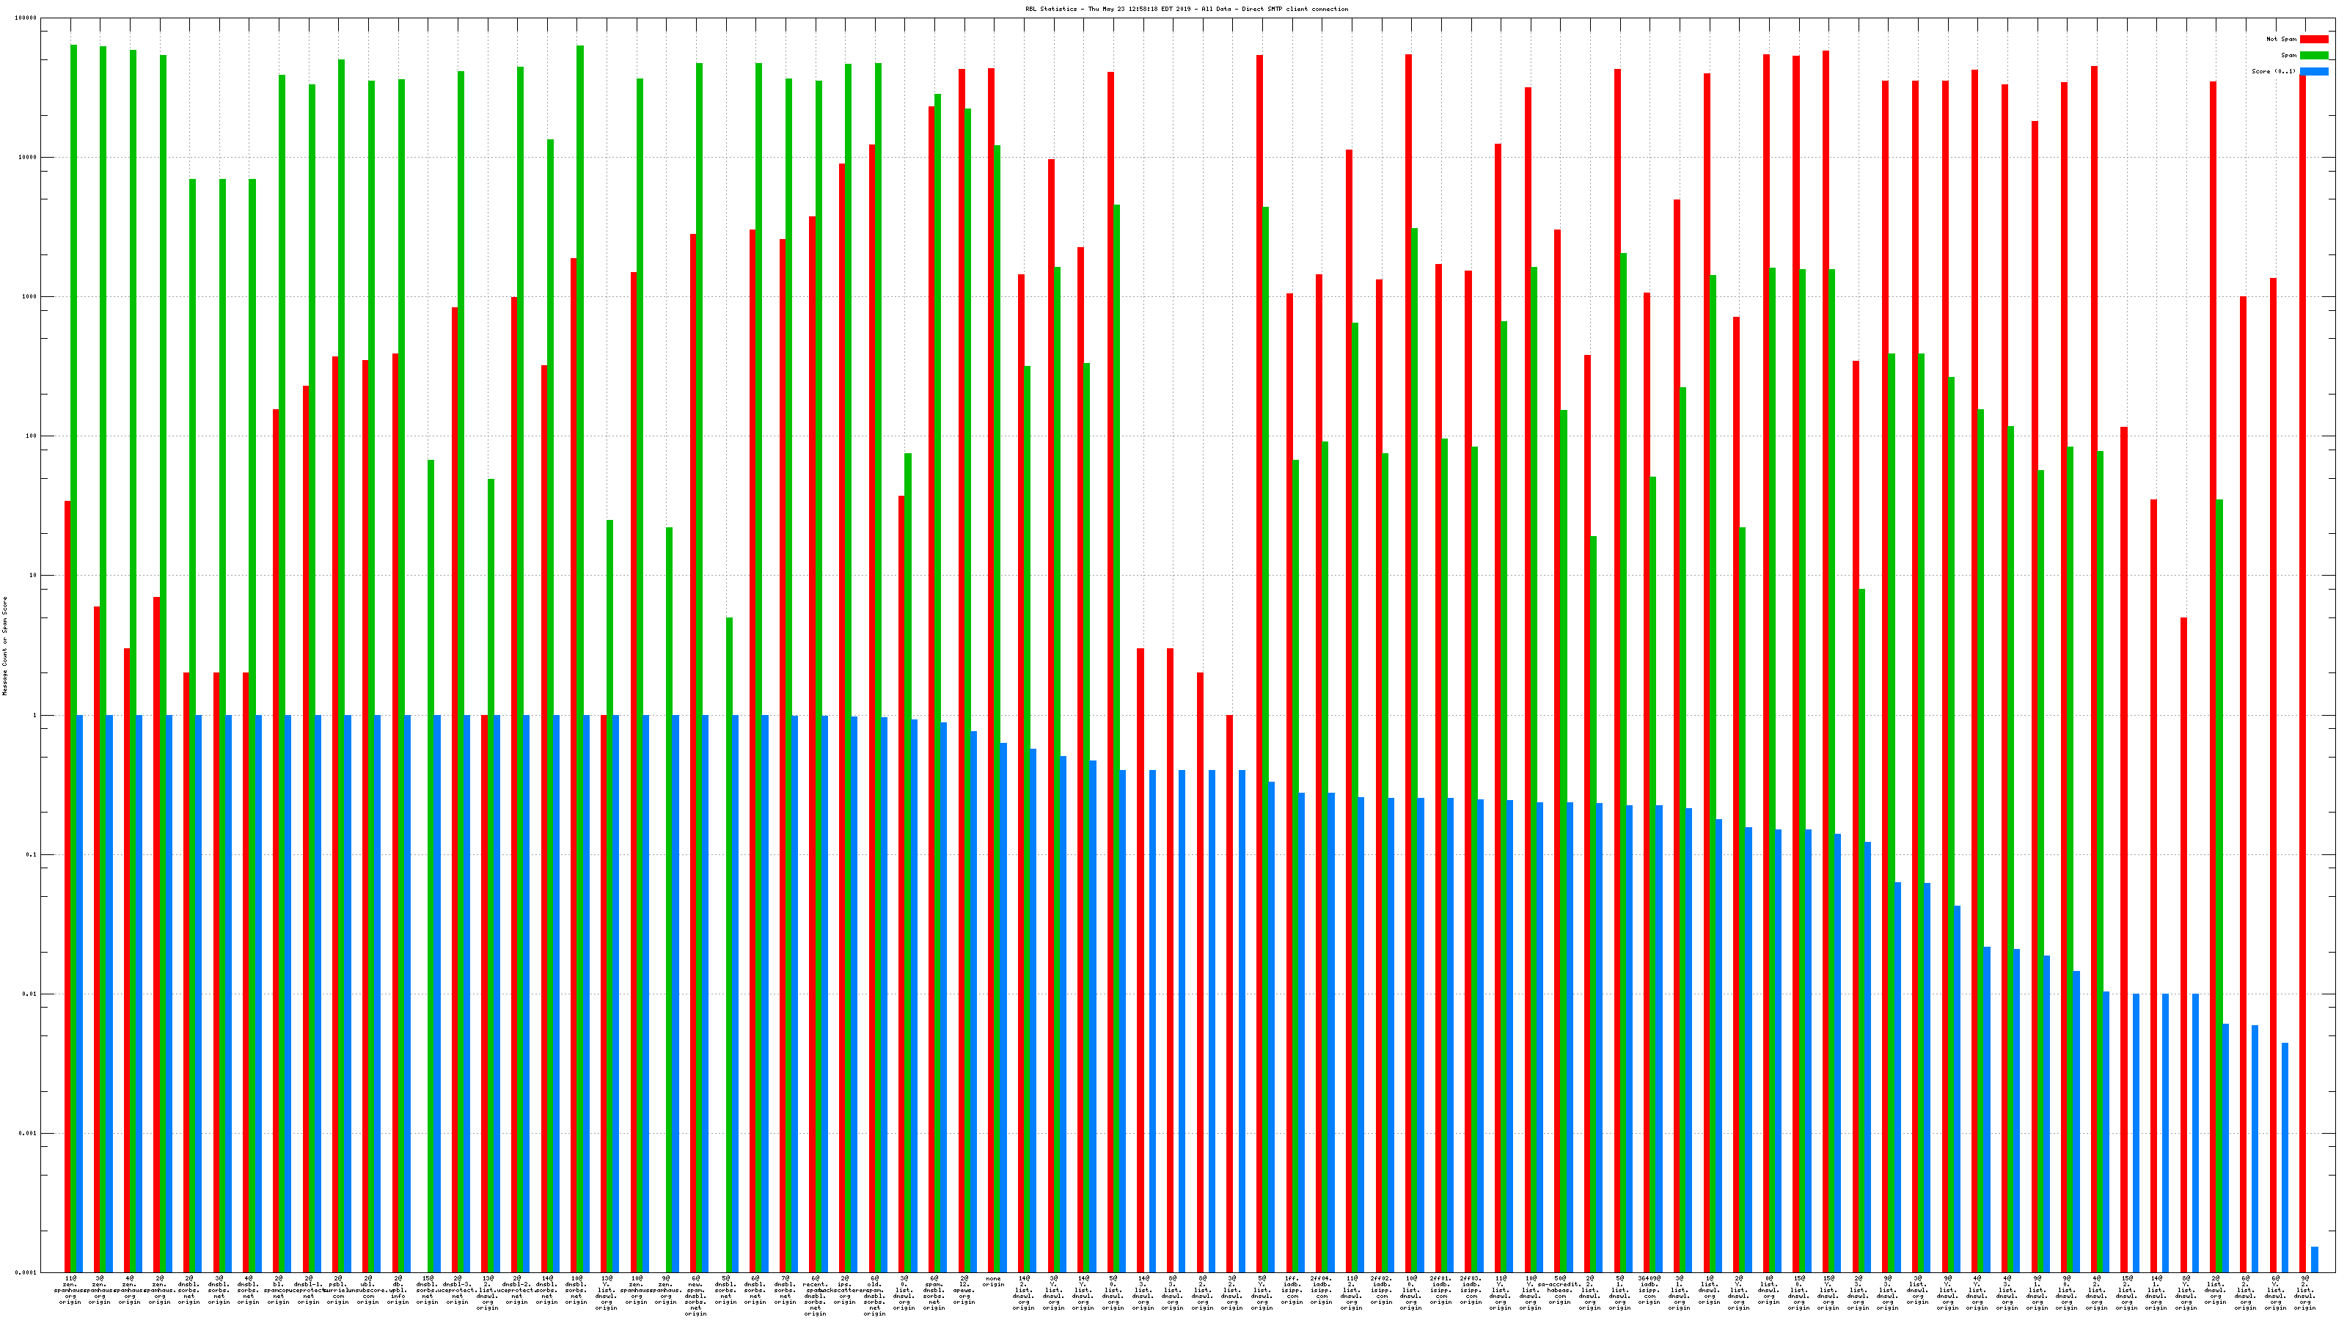Click the 0.01 y-axis tick label
The height and width of the screenshot is (1320, 2347).
(30, 994)
